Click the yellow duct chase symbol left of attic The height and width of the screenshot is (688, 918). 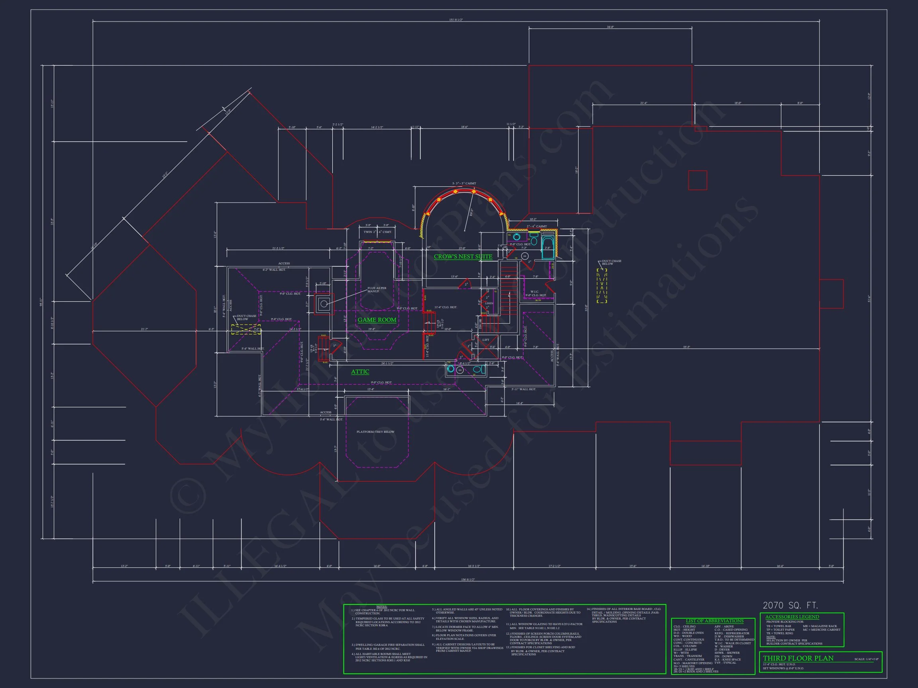(245, 329)
